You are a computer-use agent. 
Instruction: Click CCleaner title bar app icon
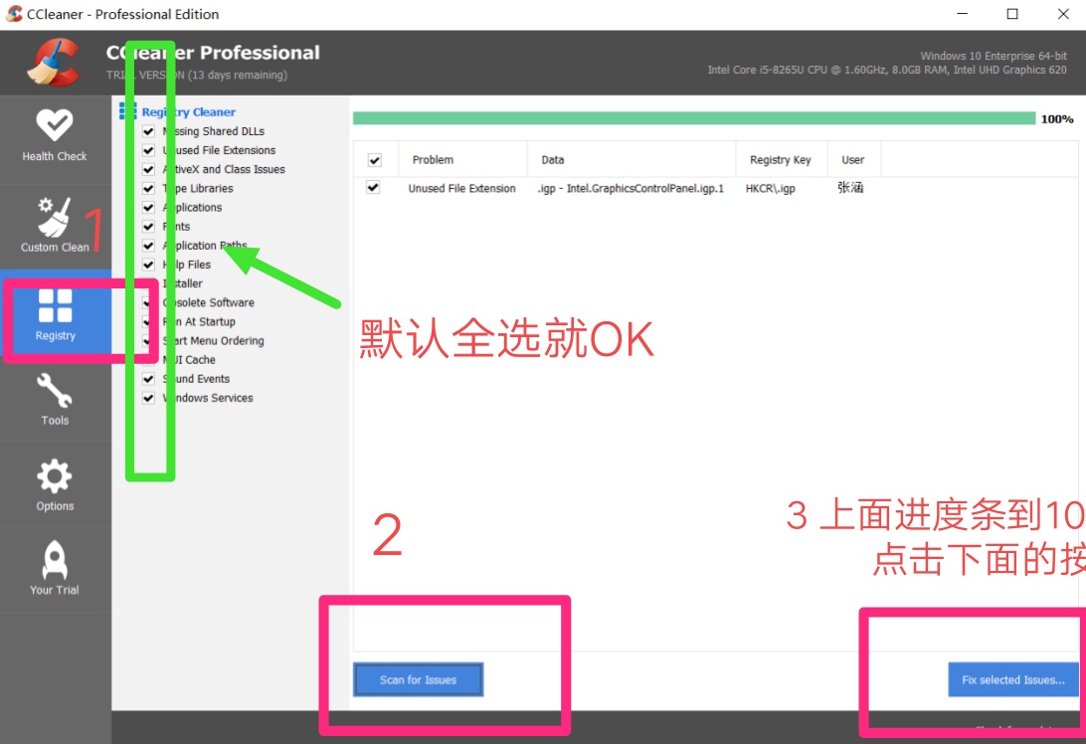tap(14, 14)
